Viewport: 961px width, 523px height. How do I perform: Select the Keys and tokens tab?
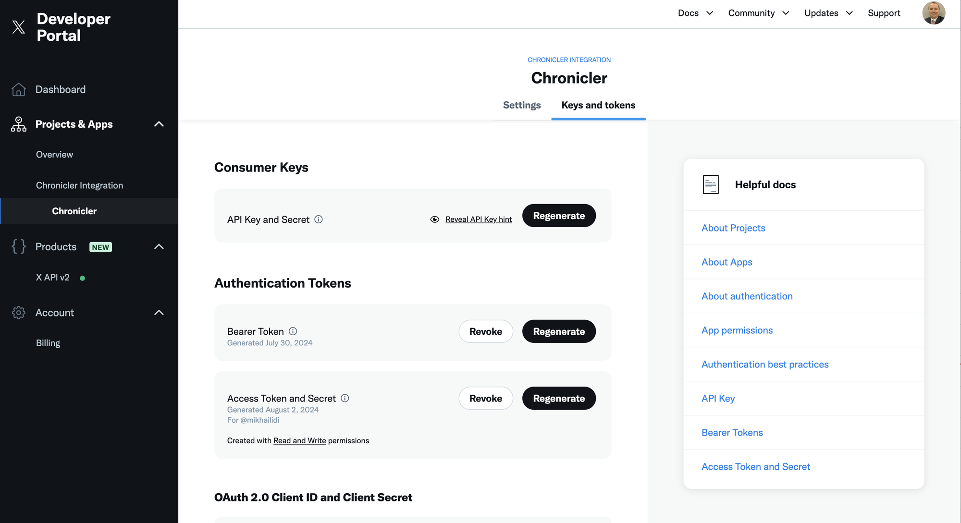598,105
